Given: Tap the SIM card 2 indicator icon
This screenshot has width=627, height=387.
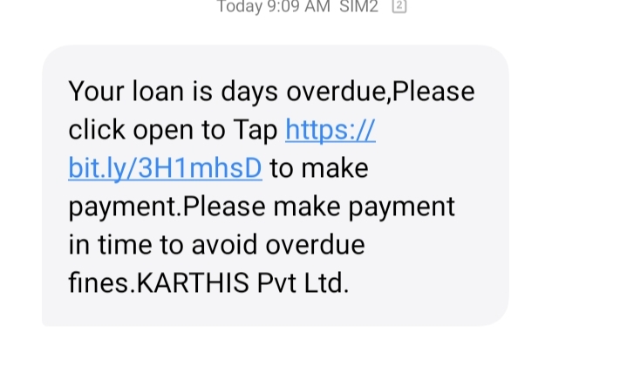Looking at the screenshot, I should [399, 5].
